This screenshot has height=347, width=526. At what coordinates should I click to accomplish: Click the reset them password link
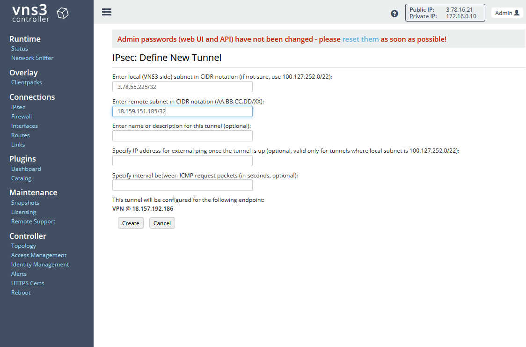pos(360,39)
